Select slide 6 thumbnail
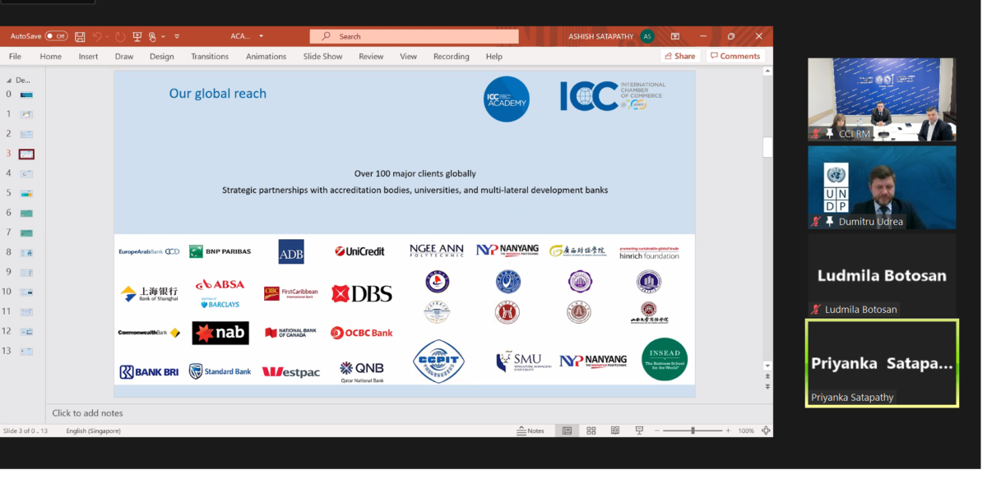Screen dimensions: 987x488 coord(26,213)
